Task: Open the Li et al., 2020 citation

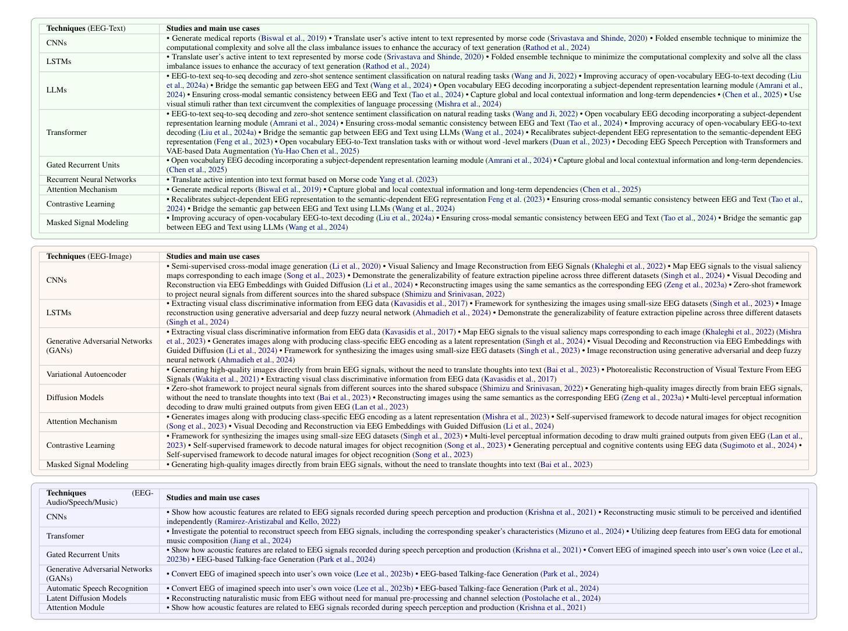Action: coord(355,266)
